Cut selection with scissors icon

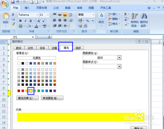(x=13, y=14)
